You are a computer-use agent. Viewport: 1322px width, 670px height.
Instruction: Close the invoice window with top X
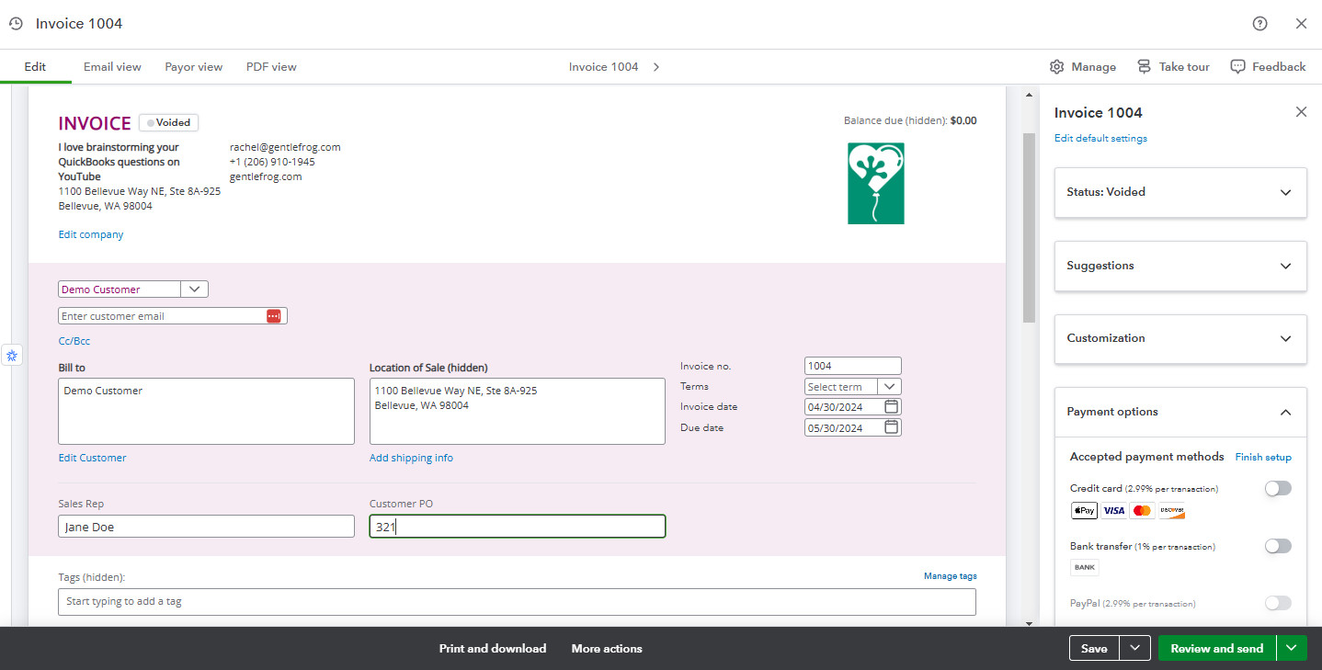point(1301,24)
